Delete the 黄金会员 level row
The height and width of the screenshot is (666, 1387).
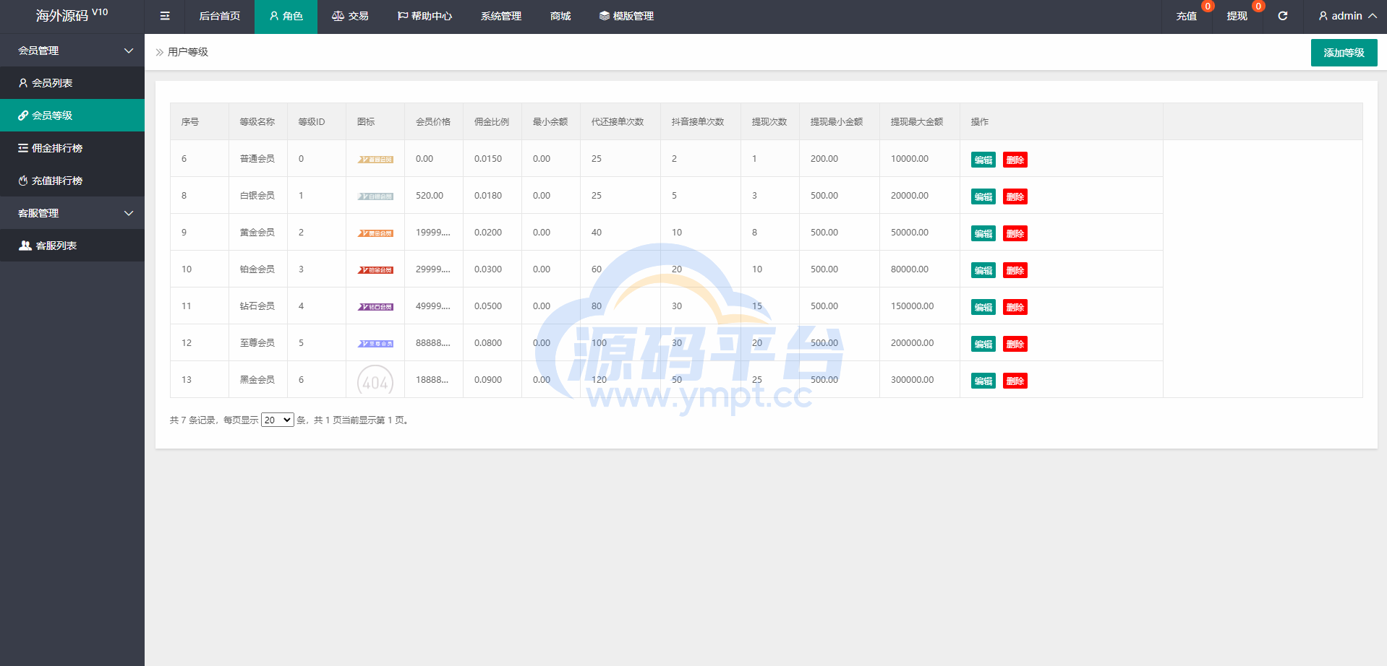pyautogui.click(x=1015, y=233)
